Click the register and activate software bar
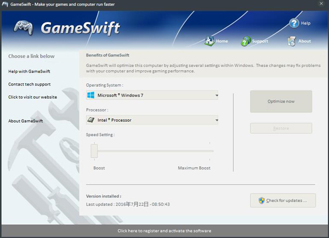 [164, 231]
